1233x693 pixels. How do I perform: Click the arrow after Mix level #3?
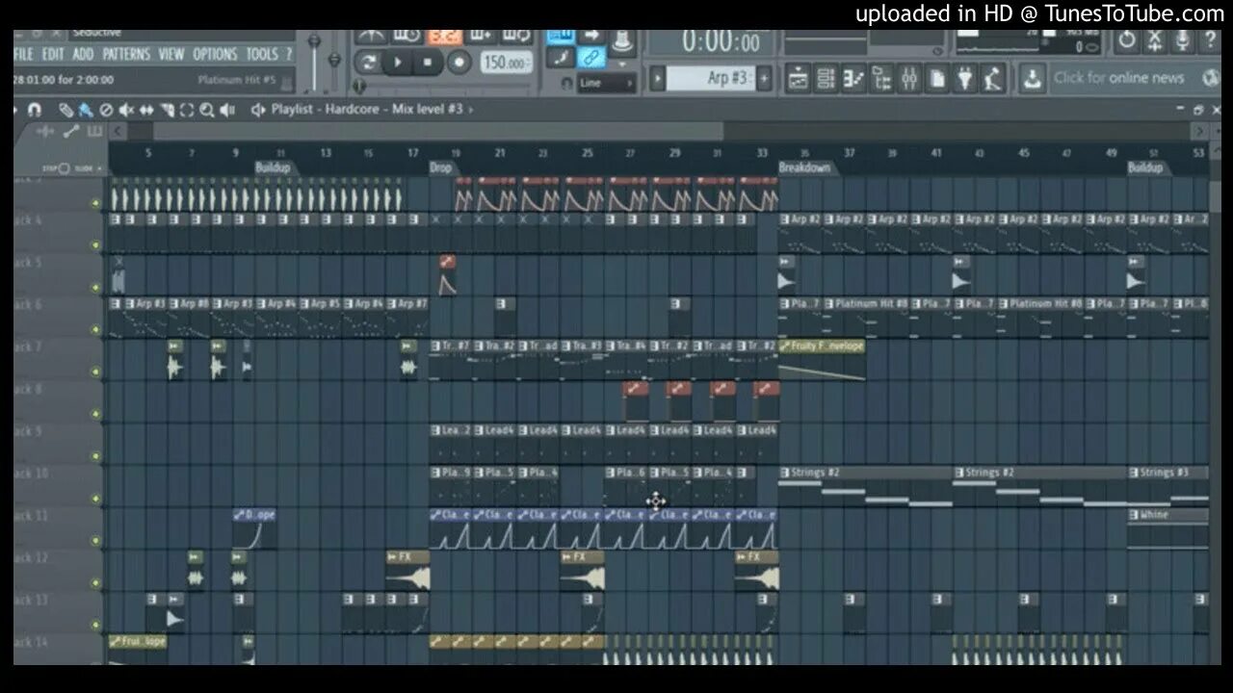point(471,110)
